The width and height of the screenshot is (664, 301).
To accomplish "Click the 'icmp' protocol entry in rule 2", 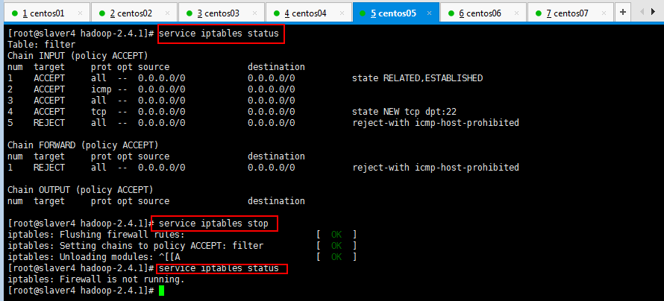I will tap(101, 89).
